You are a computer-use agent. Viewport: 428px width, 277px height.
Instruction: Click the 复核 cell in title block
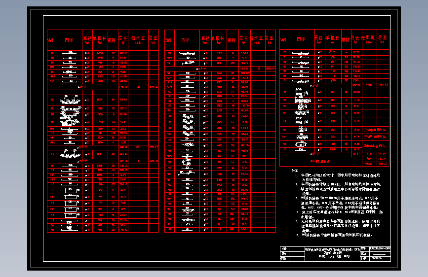284,253
